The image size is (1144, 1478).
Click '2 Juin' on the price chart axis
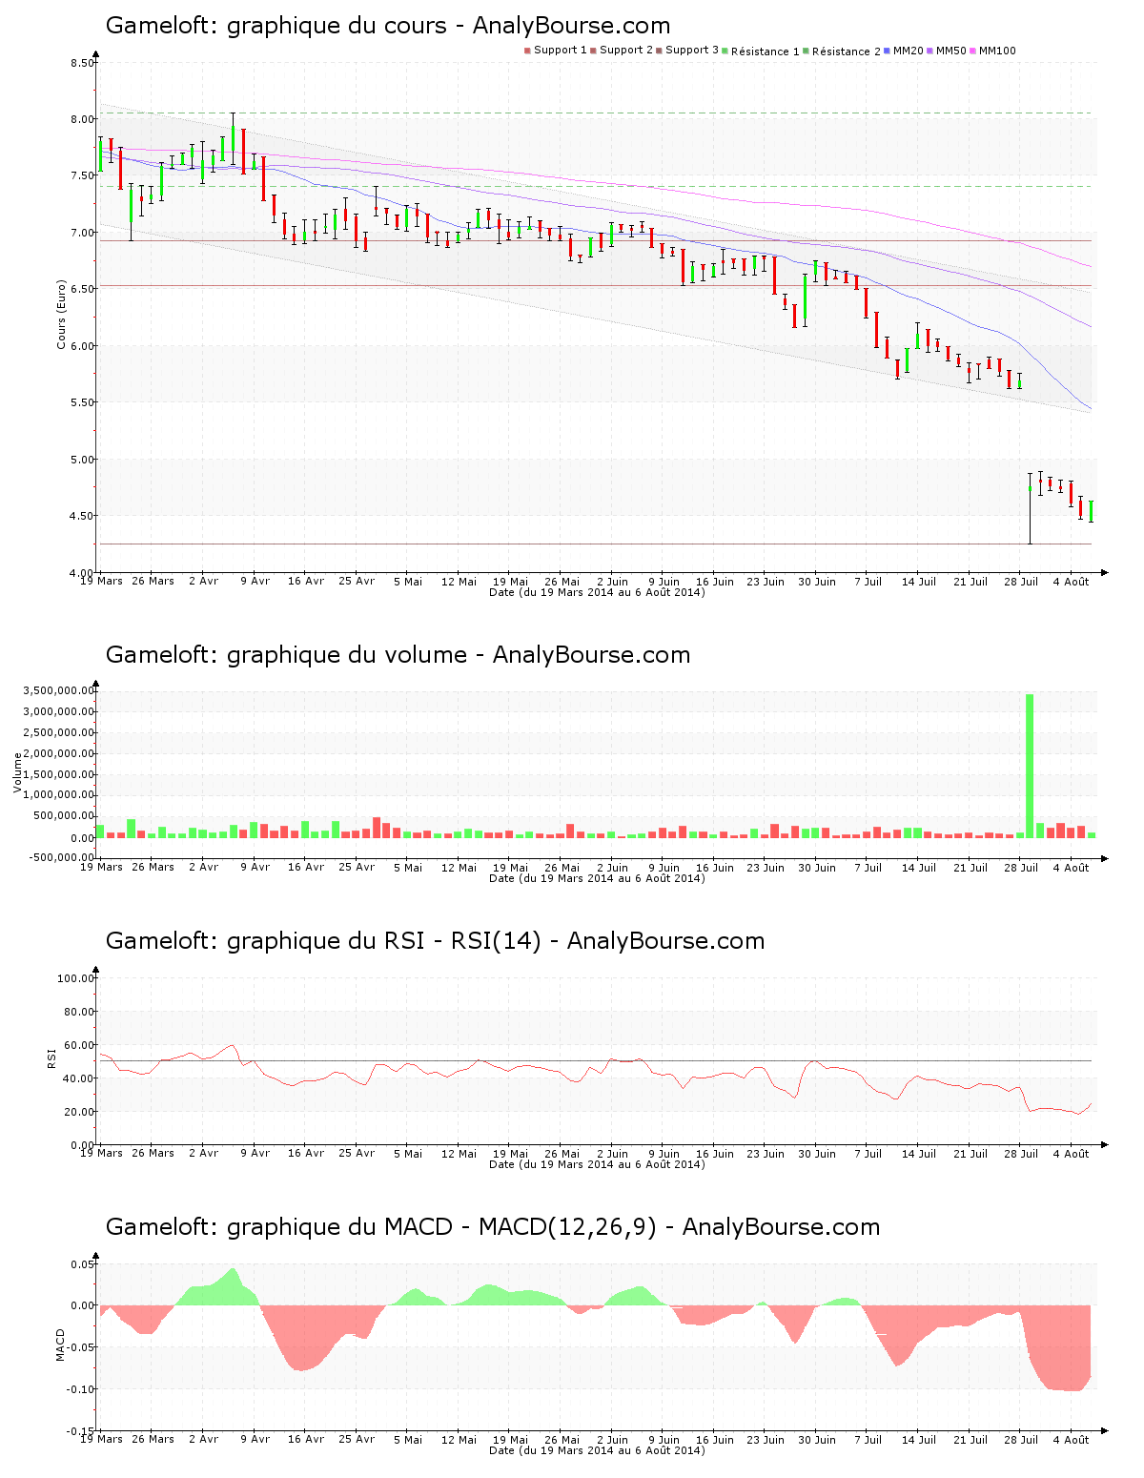613,582
